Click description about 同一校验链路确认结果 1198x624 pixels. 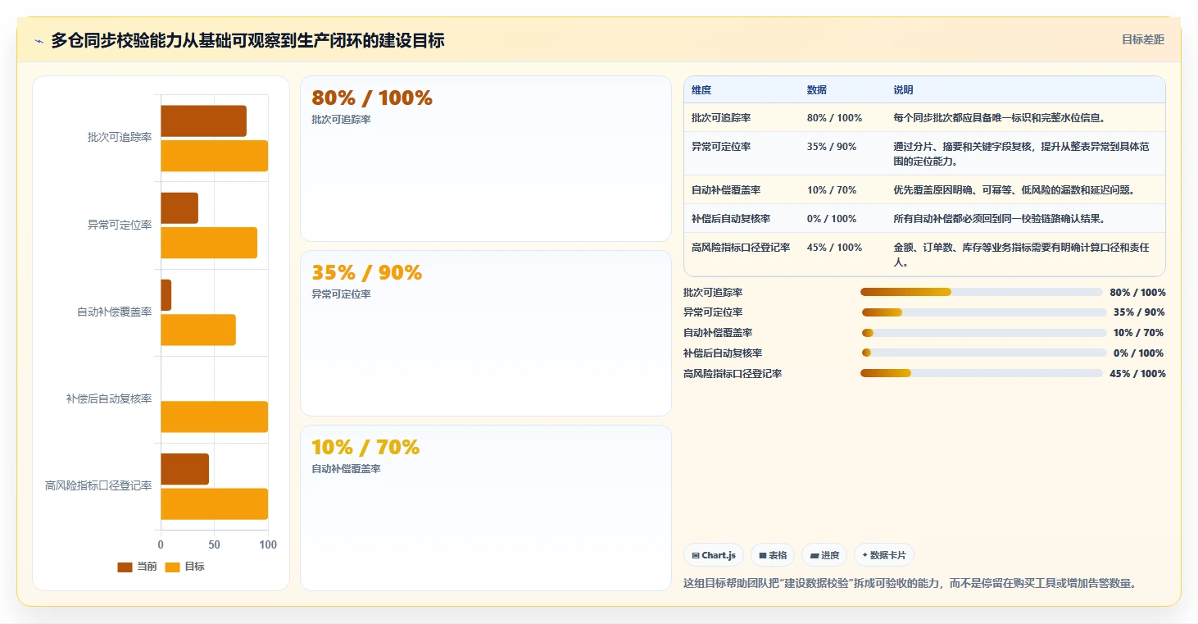click(x=1000, y=219)
